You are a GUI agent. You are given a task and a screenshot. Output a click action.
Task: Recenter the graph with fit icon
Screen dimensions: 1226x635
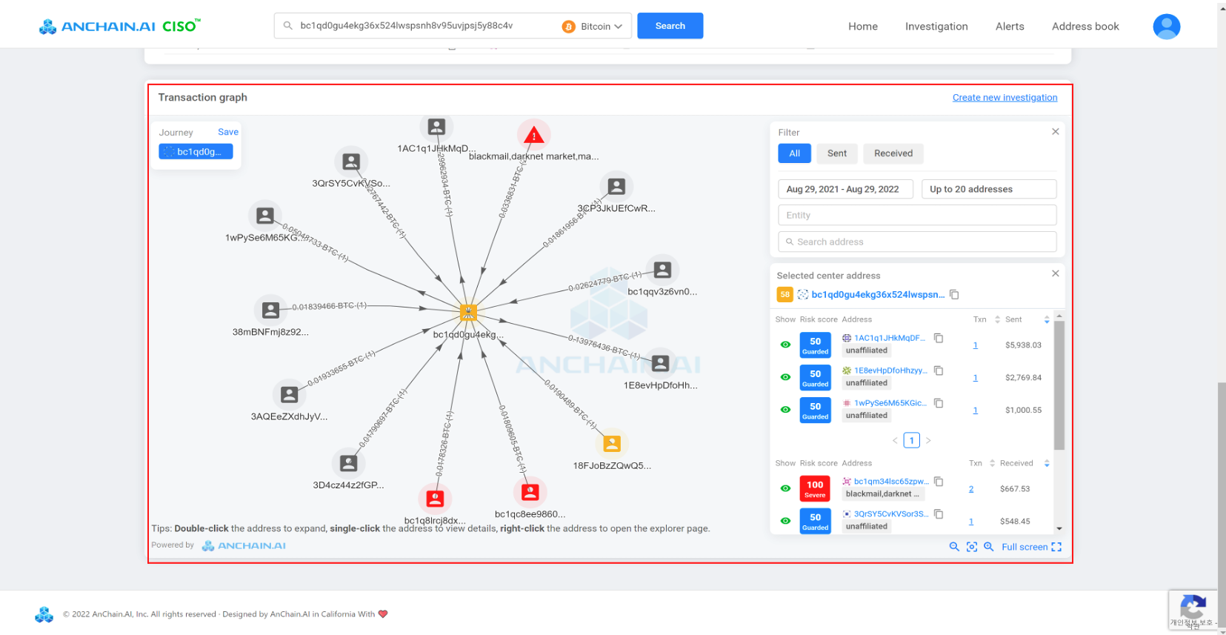[972, 547]
